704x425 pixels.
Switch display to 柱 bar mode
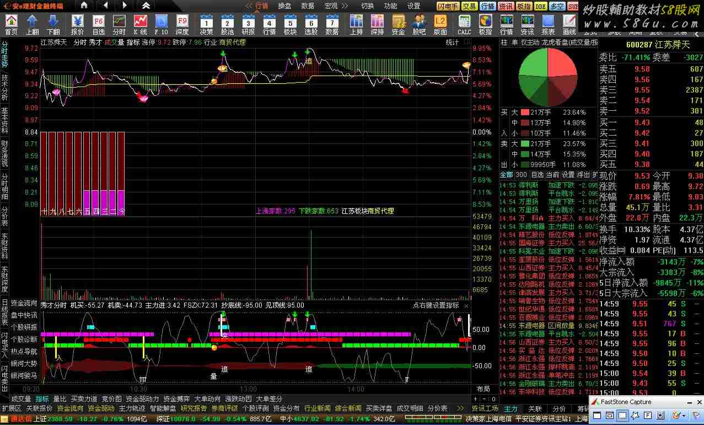[504, 42]
